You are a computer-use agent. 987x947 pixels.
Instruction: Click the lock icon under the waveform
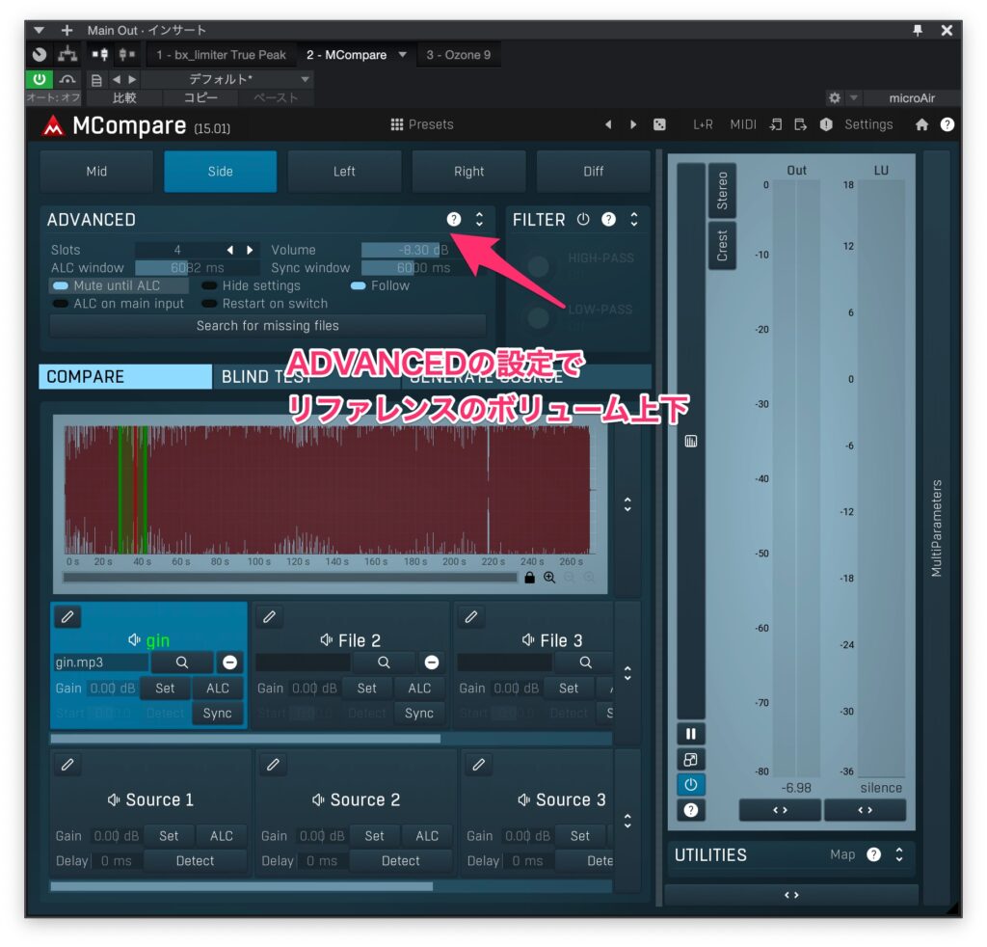[x=529, y=578]
